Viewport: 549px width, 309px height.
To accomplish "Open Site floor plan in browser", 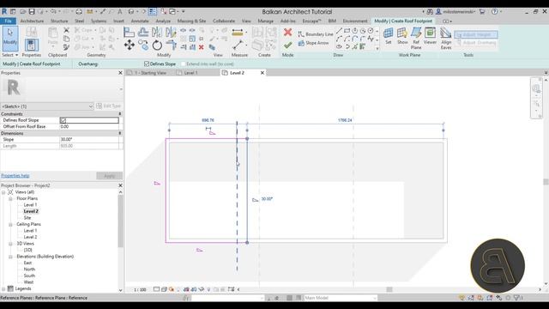I will (x=27, y=218).
